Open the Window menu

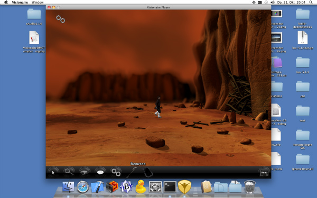38,3
